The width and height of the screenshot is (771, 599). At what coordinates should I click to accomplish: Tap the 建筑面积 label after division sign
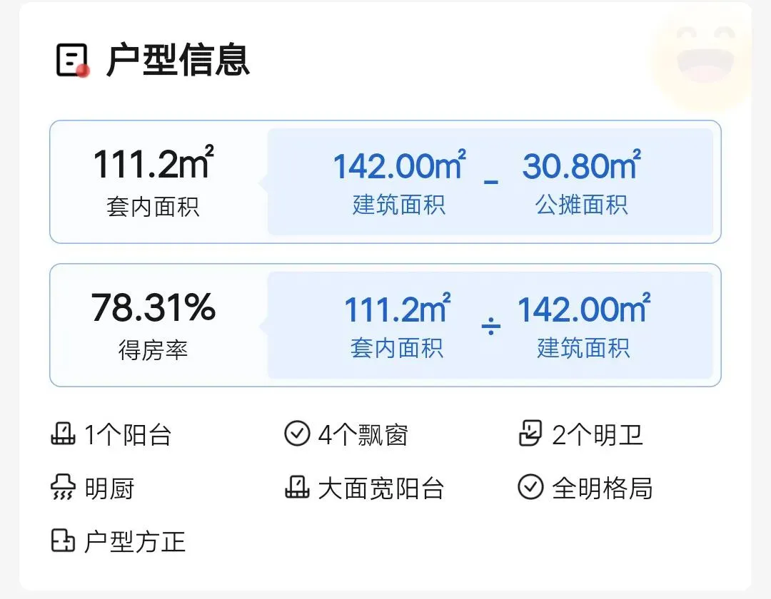tap(584, 348)
